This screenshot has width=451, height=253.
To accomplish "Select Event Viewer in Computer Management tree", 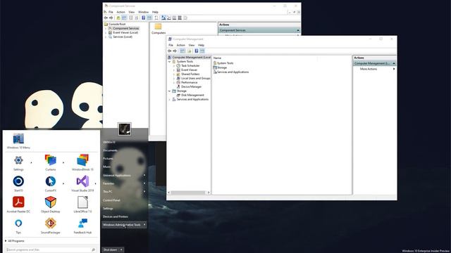I will pos(189,70).
